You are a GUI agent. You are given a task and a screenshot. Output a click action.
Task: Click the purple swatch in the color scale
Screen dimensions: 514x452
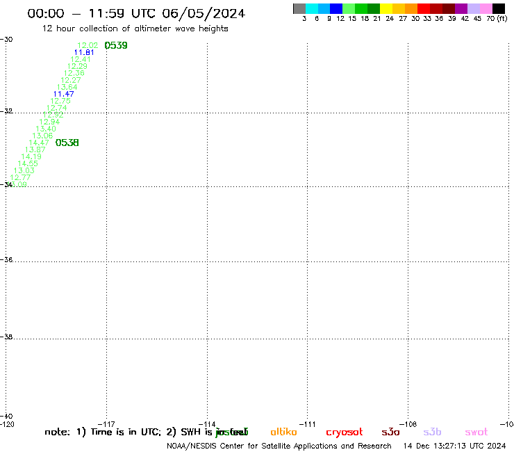click(461, 9)
